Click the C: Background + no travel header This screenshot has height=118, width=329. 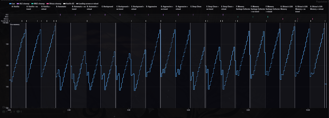[123, 8]
